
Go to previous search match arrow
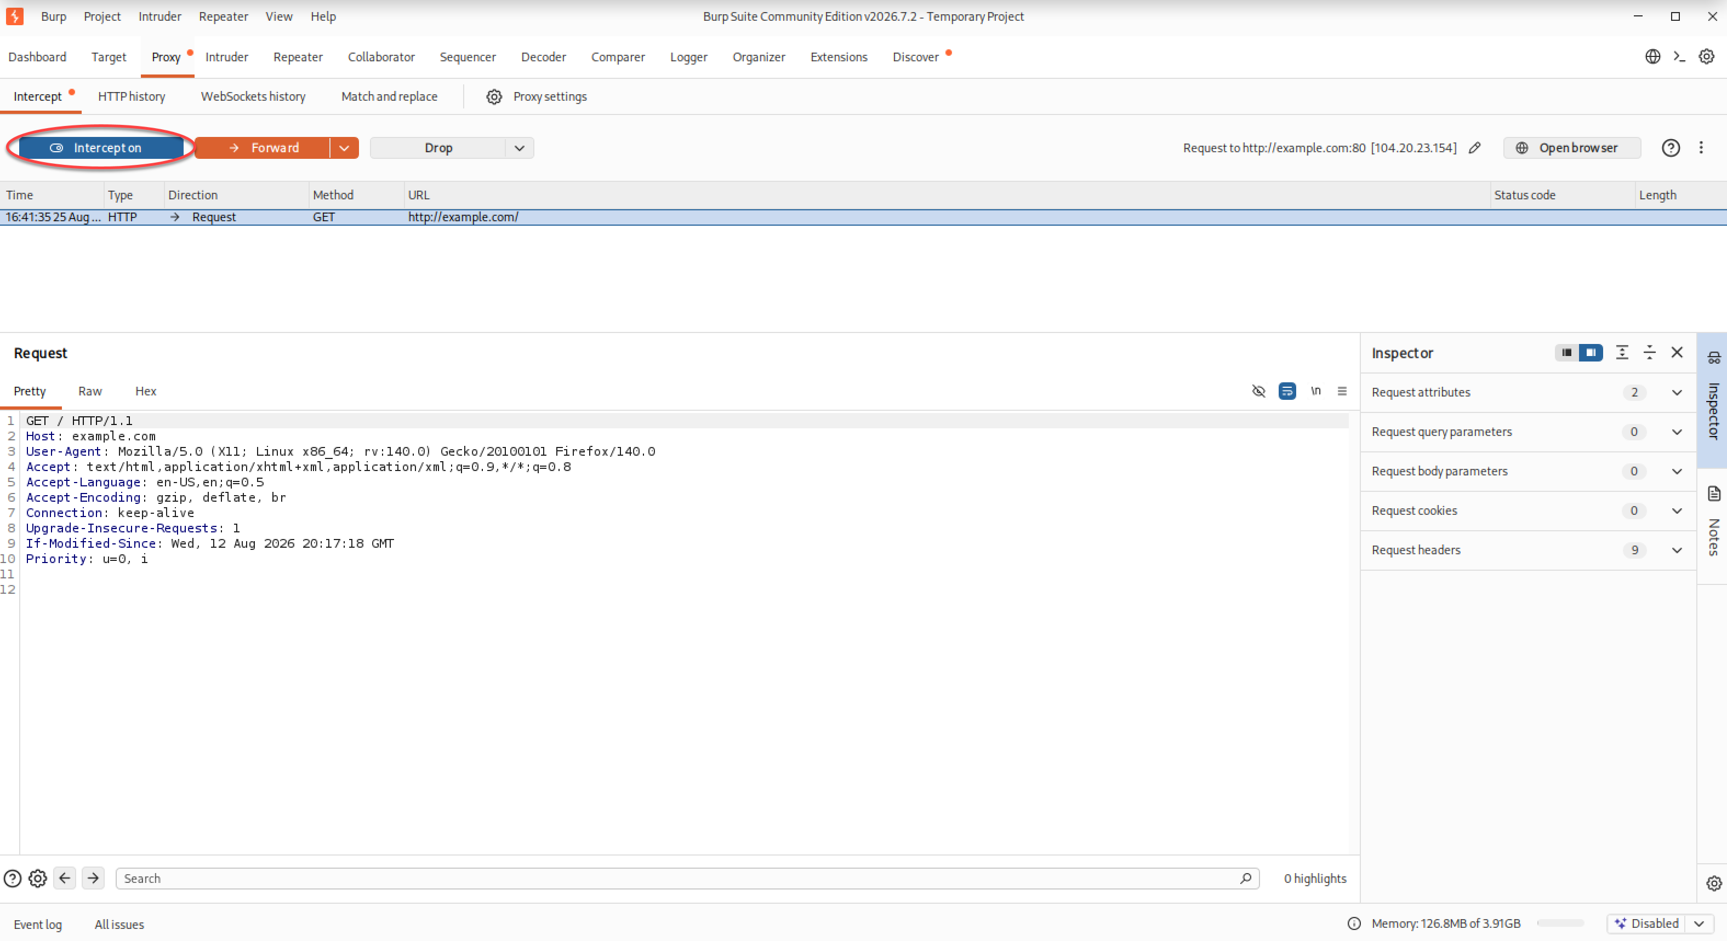pyautogui.click(x=65, y=879)
